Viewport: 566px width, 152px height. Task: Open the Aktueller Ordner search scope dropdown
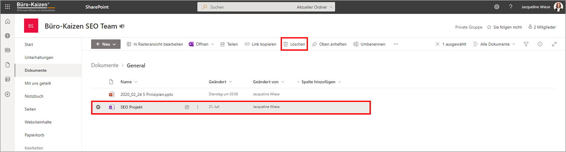[x=315, y=7]
